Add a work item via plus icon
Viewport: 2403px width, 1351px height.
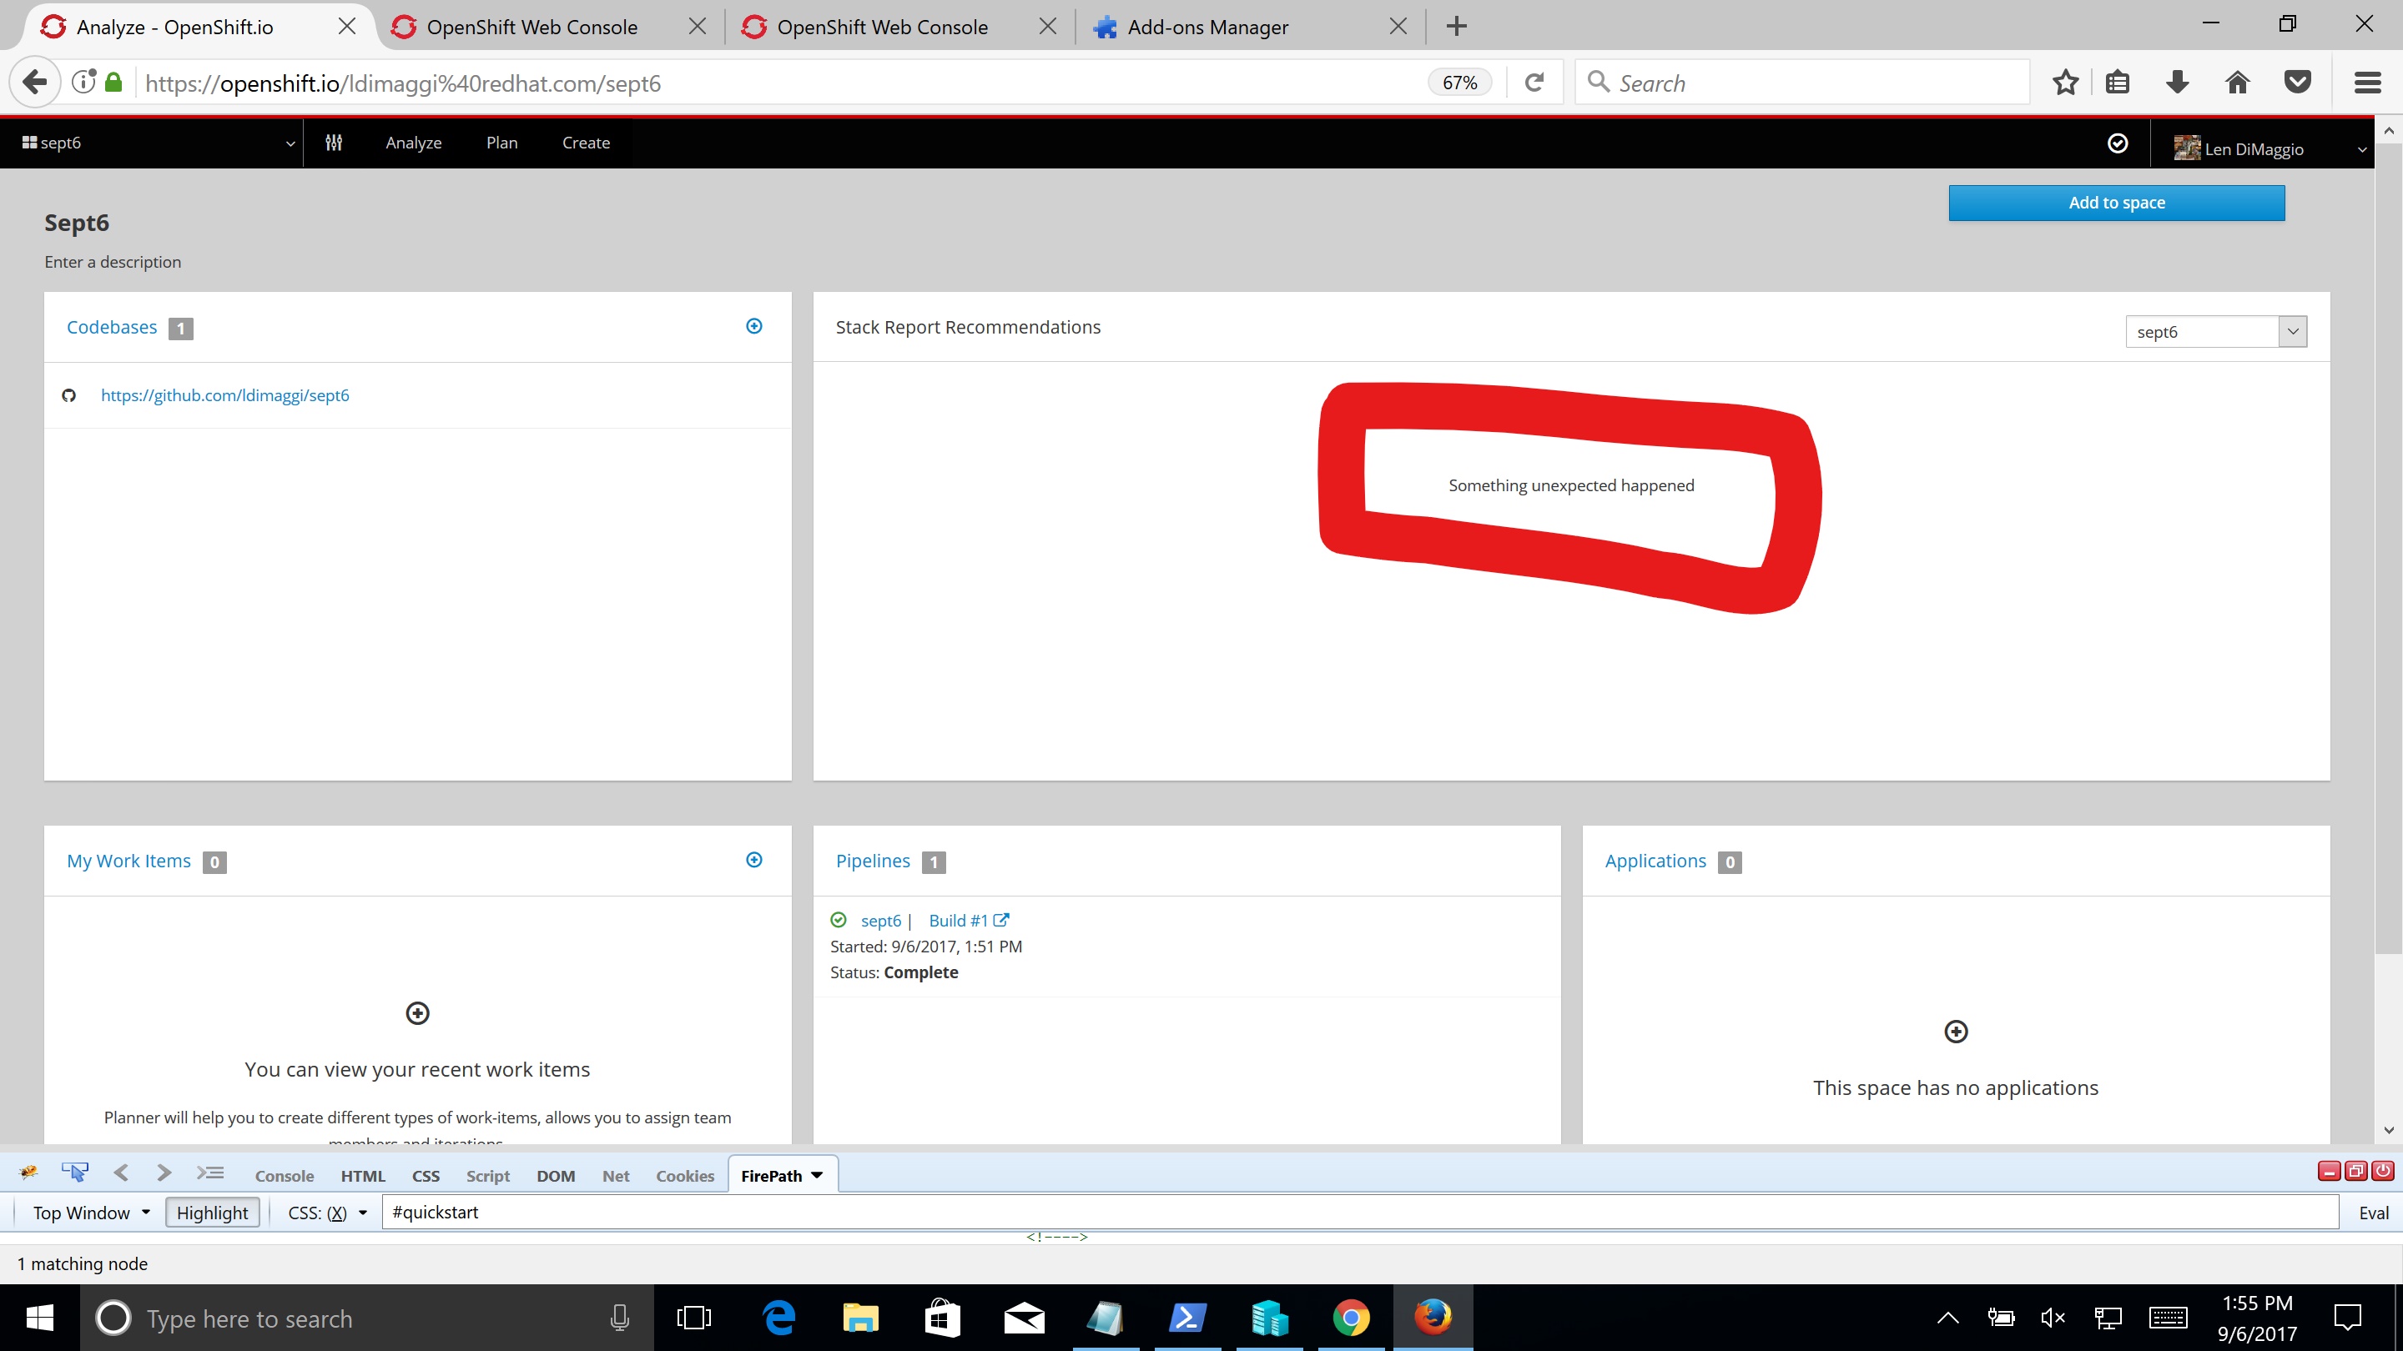pos(753,859)
